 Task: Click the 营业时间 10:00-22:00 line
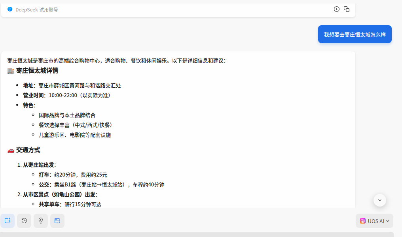66,96
